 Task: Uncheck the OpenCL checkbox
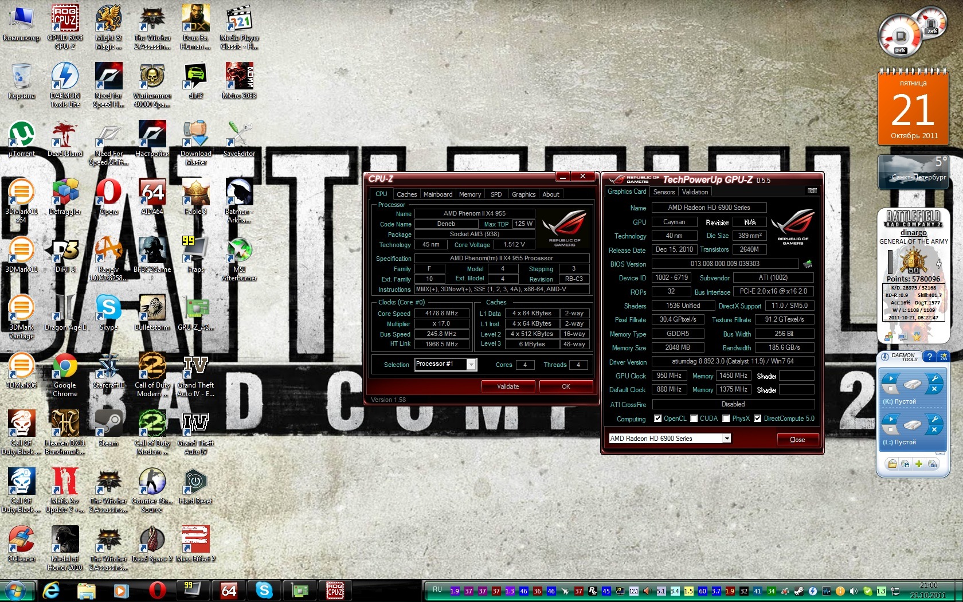[658, 419]
